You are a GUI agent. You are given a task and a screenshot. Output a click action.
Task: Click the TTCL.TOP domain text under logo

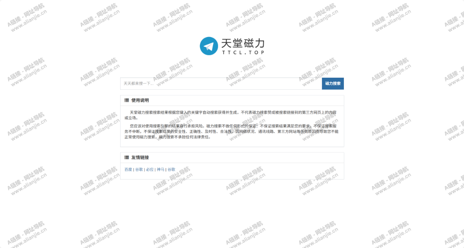coord(243,53)
